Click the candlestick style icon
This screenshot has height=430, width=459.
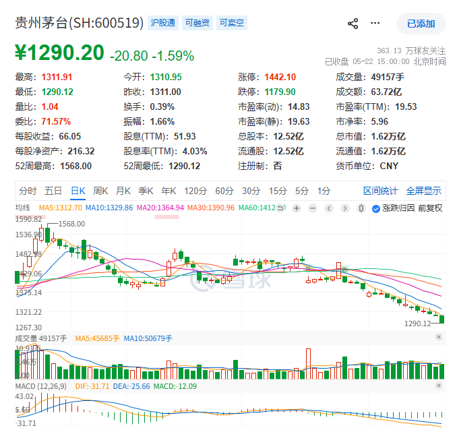(361, 208)
